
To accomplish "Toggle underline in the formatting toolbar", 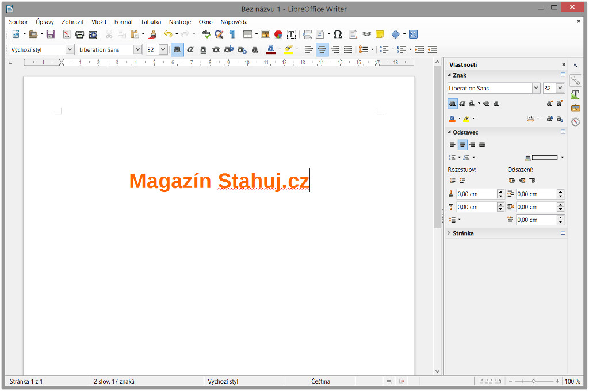I will click(x=203, y=49).
